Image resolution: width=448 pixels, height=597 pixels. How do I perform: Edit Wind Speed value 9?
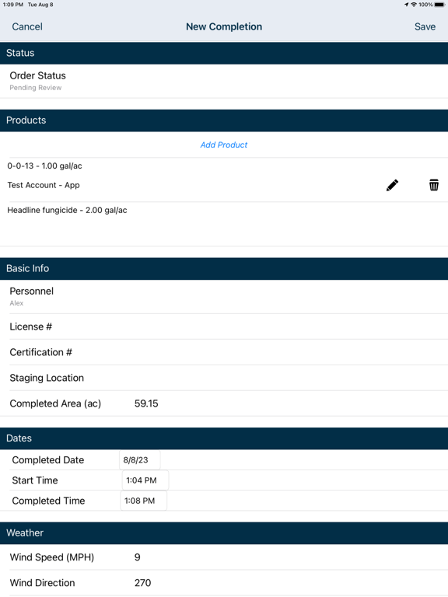click(x=138, y=557)
